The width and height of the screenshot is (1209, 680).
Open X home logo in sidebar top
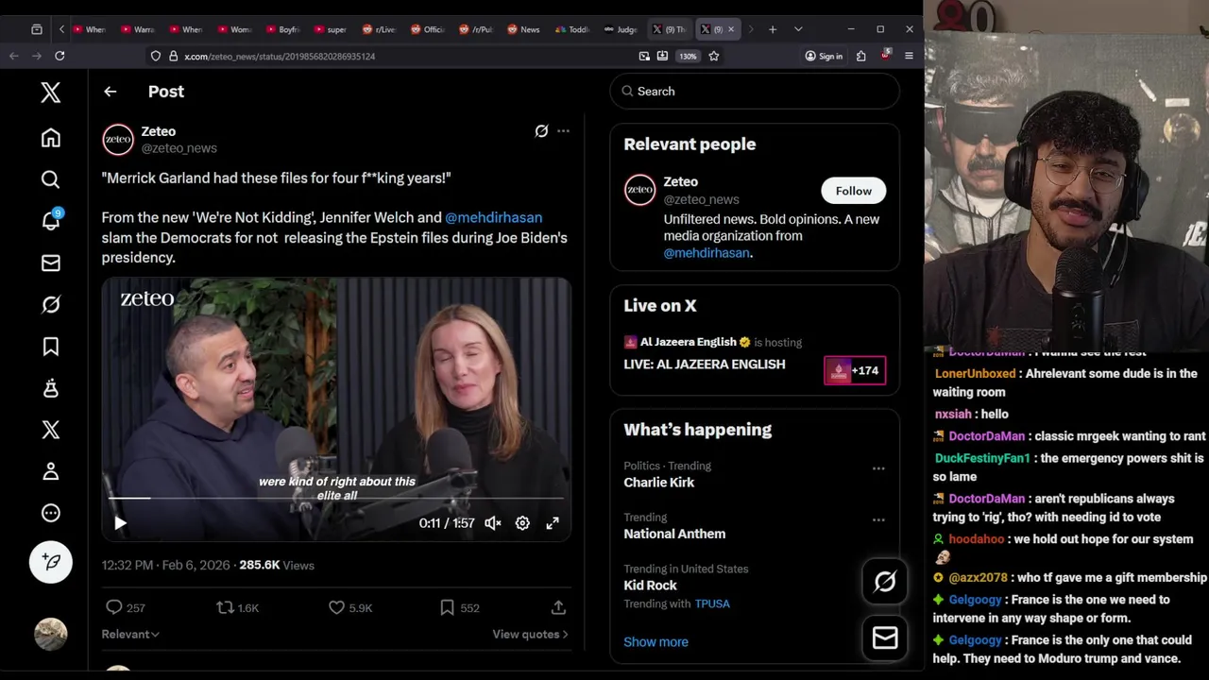click(x=51, y=92)
